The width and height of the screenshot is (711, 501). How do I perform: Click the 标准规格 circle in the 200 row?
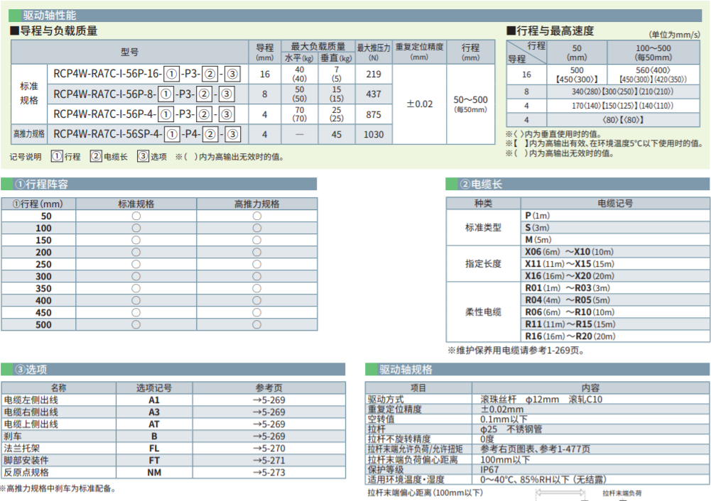136,253
